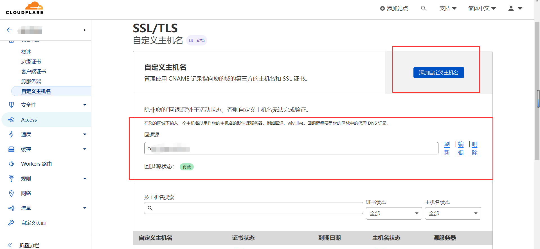
Task: Click the traffic icon beside 流量
Action: pos(11,208)
